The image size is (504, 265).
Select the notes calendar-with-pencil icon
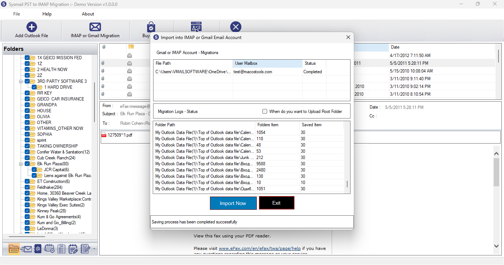[x=73, y=249]
